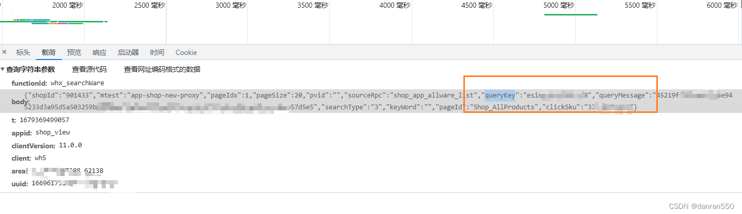Click the uuid parameter row
Viewport: 742px width, 214px height.
coord(65,183)
